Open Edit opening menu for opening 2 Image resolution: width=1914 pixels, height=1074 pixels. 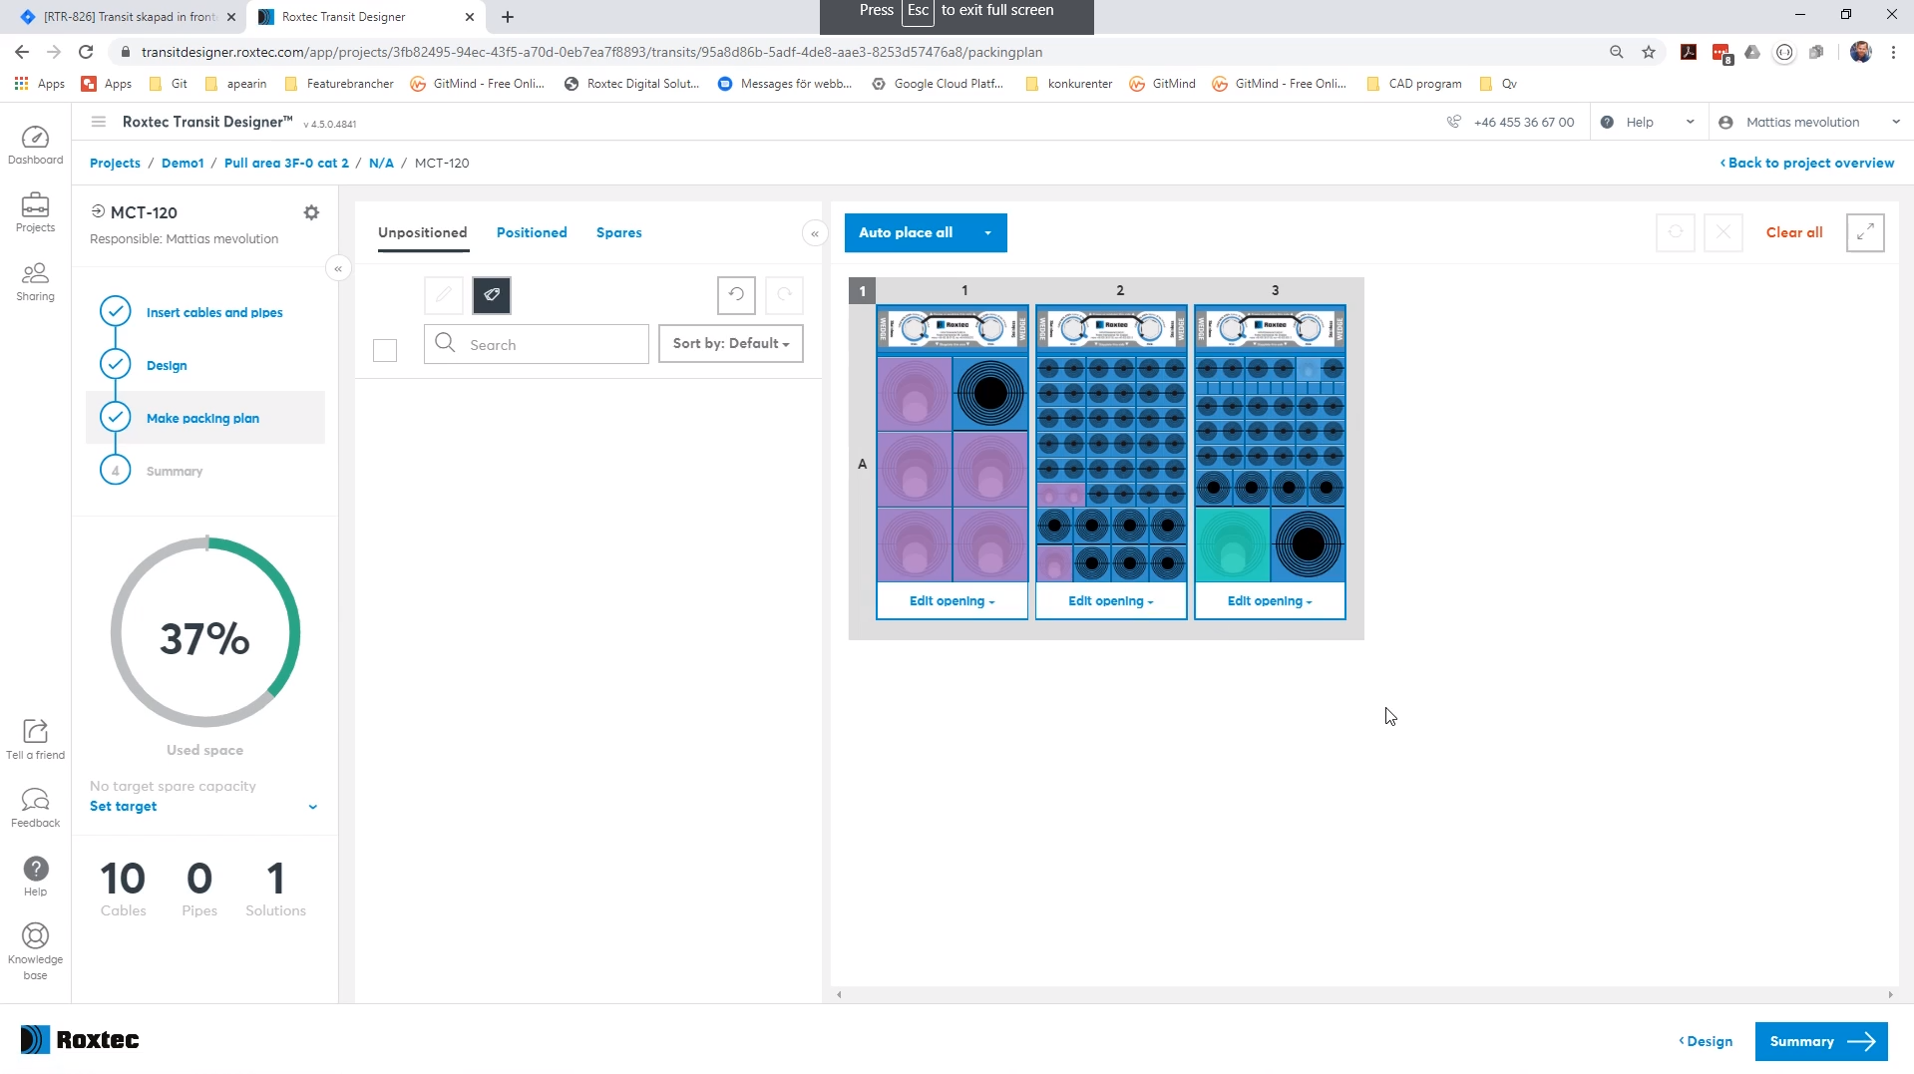pyautogui.click(x=1110, y=601)
